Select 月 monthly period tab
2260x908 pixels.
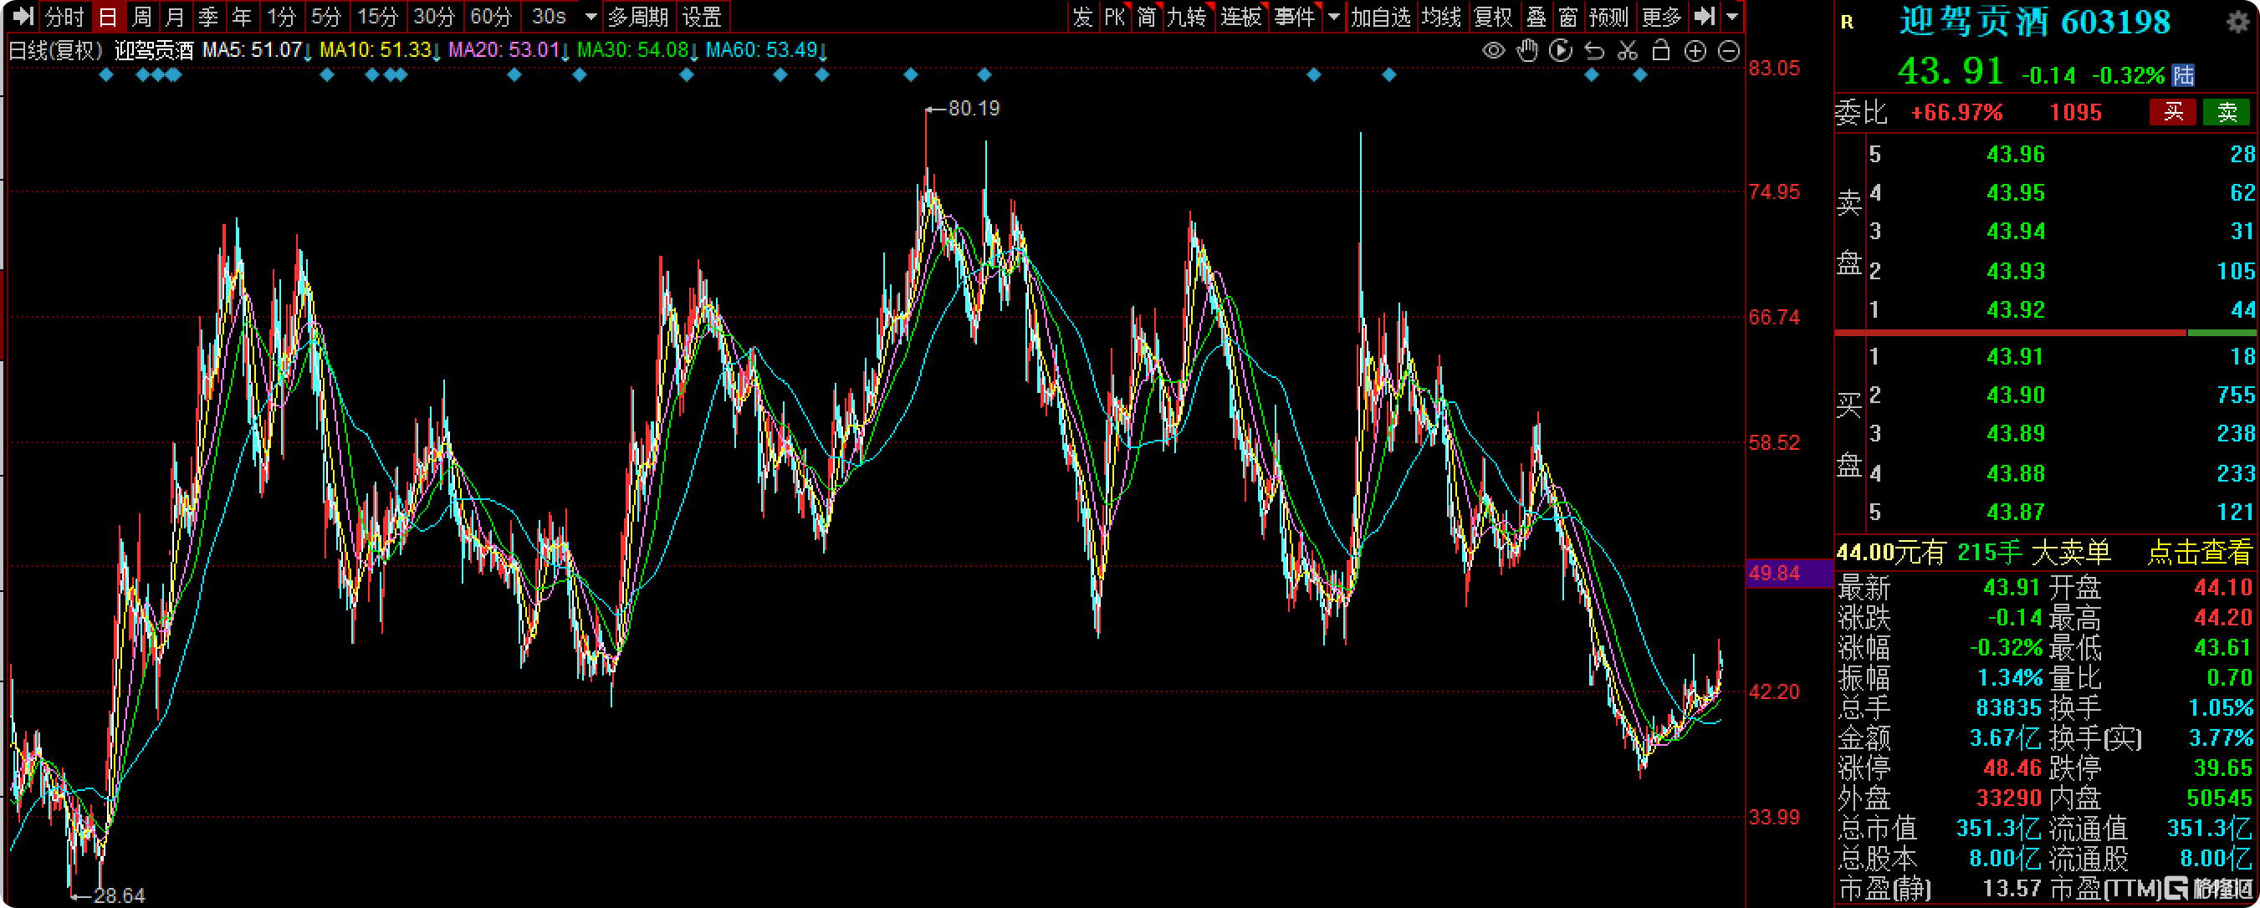(175, 17)
